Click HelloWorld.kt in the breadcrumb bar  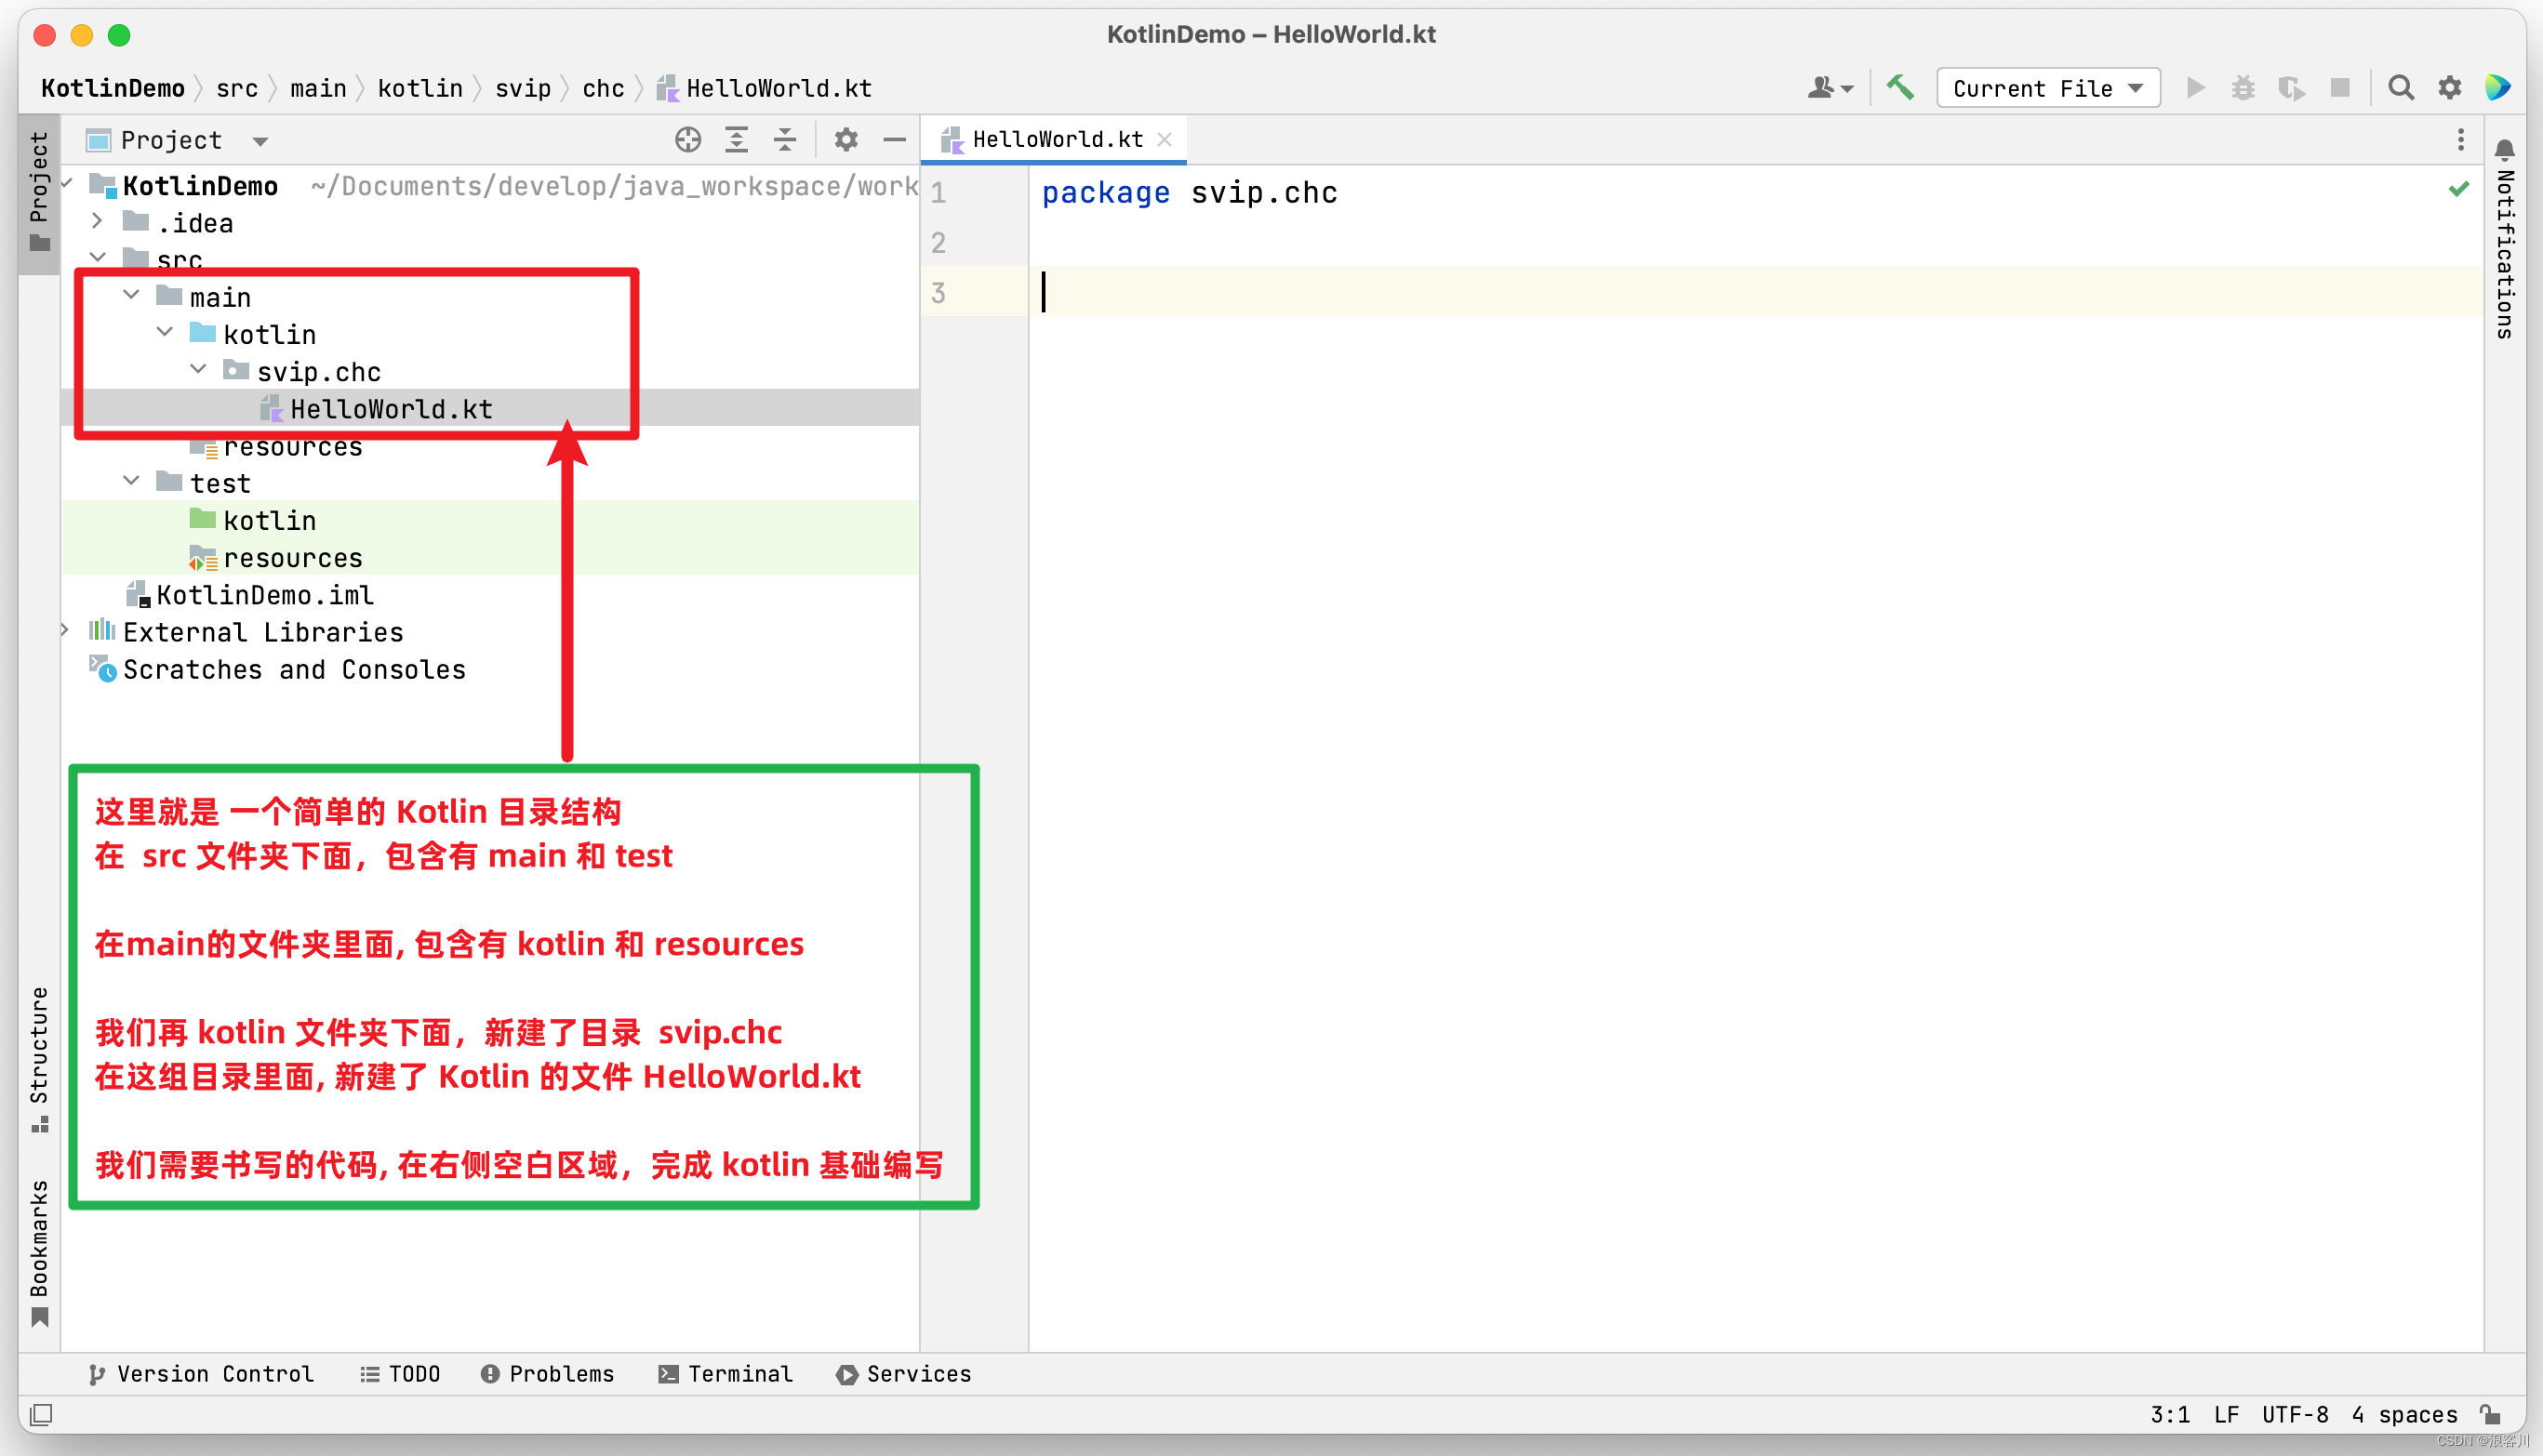point(765,88)
